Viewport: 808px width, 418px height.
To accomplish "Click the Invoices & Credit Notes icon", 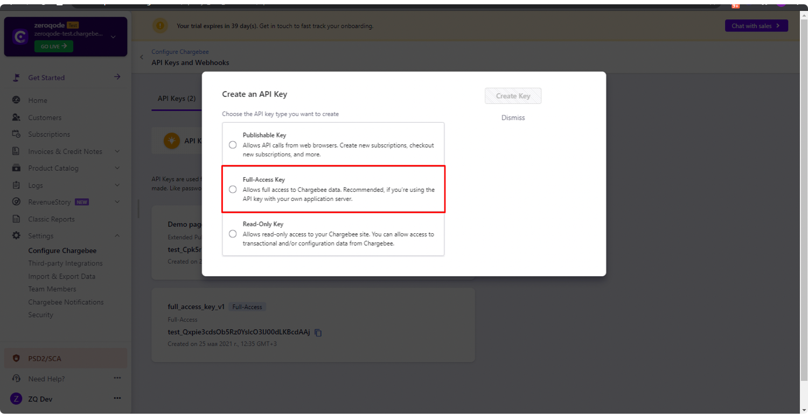I will [16, 151].
